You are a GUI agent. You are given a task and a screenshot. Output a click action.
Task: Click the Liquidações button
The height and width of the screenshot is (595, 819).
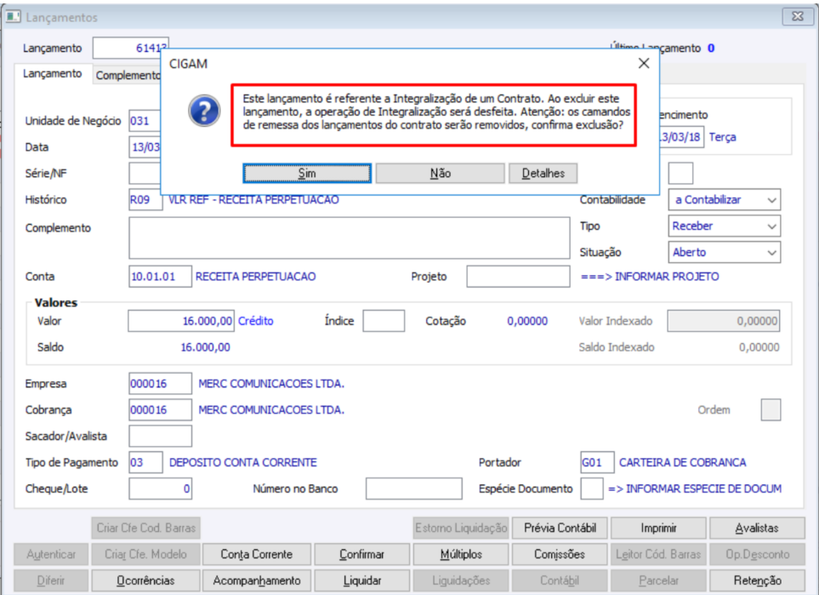(461, 581)
